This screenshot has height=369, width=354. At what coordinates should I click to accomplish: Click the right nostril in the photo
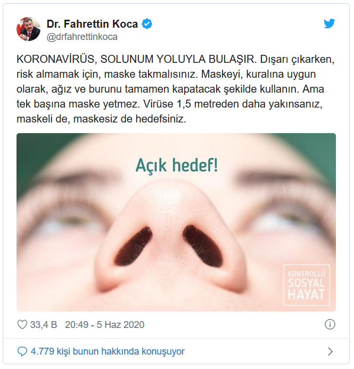203,246
